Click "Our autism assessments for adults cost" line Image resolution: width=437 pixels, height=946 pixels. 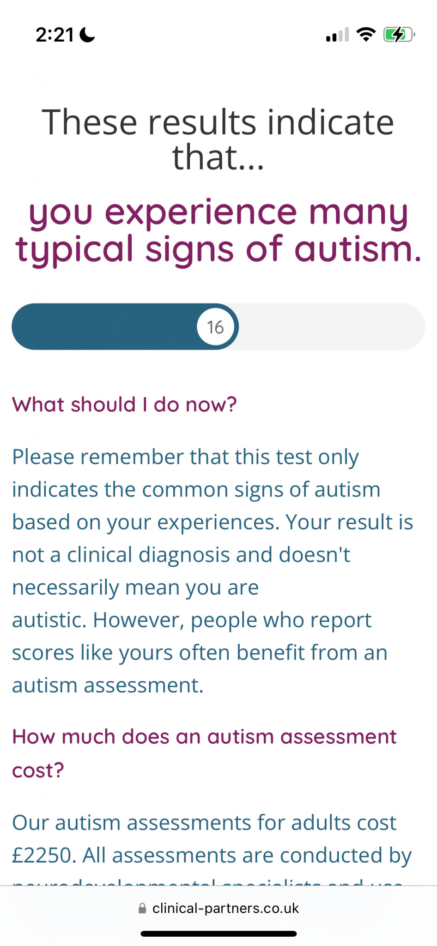[204, 823]
